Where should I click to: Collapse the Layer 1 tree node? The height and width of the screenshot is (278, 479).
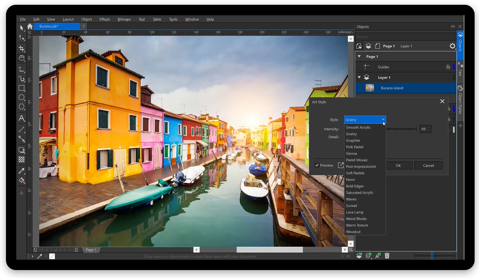coord(359,77)
